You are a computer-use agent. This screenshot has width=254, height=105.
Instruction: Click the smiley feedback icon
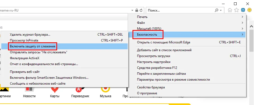(x=250, y=10)
